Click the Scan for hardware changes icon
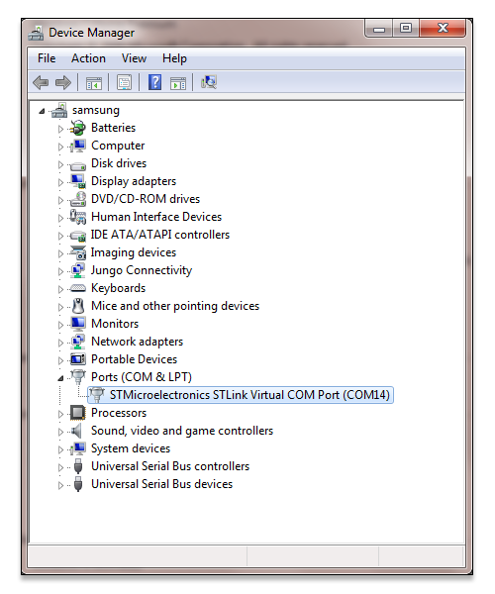495x594 pixels. point(208,82)
